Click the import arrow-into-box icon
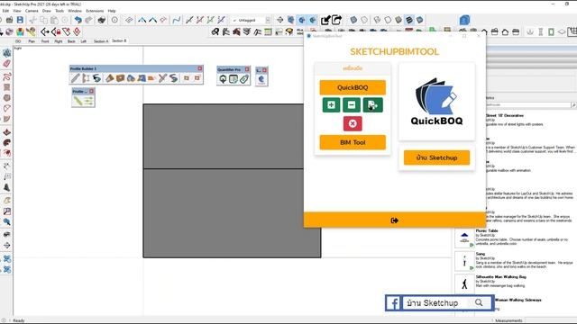577x324 pixels. tap(325, 20)
